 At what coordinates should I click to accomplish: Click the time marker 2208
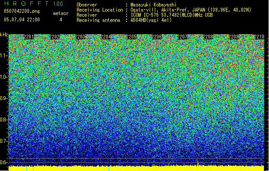(208, 37)
